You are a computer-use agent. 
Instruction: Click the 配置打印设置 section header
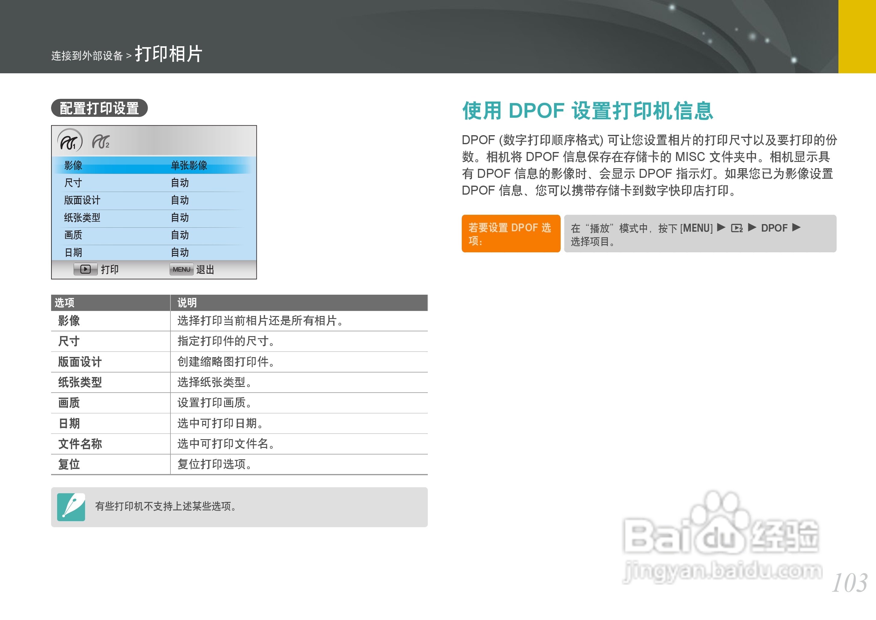tap(100, 109)
